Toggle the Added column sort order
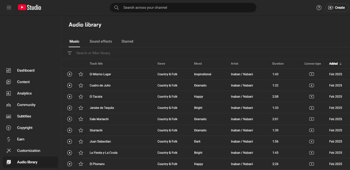The image size is (350, 170). [335, 64]
